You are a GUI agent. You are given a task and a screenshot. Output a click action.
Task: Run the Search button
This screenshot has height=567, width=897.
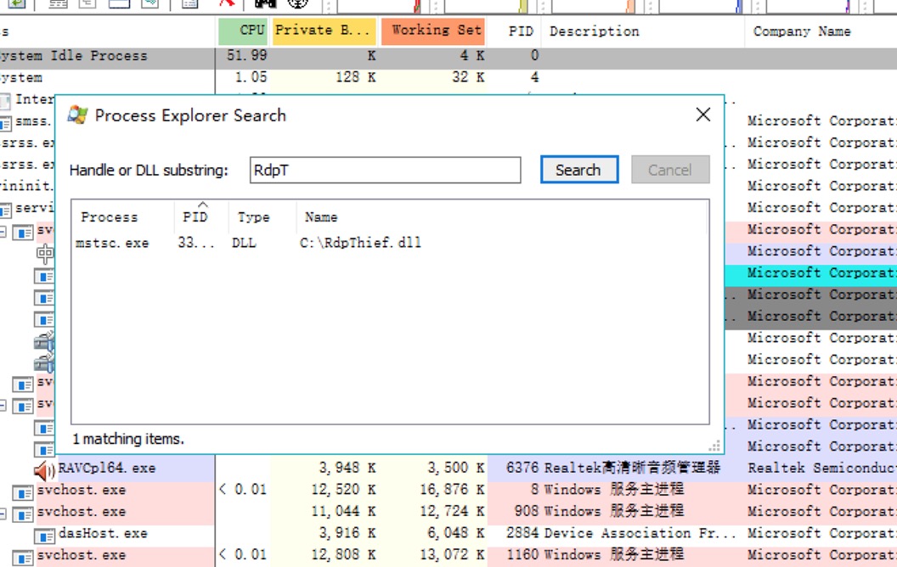(x=579, y=170)
